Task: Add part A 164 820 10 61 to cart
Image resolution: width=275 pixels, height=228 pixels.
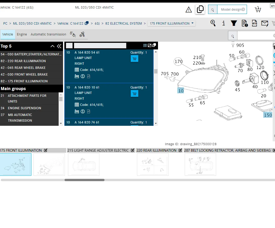Action: (x=135, y=94)
